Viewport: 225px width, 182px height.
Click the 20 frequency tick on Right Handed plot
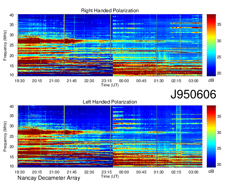point(12,56)
